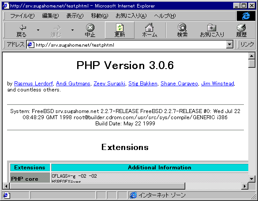Click the Search (検索) toolbar button

tap(182, 30)
